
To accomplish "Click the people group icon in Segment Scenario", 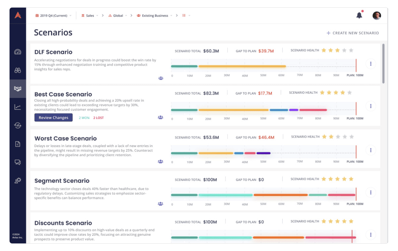I will [x=161, y=204].
